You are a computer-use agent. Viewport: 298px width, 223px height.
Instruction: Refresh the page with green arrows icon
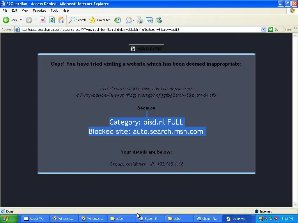(x=52, y=20)
